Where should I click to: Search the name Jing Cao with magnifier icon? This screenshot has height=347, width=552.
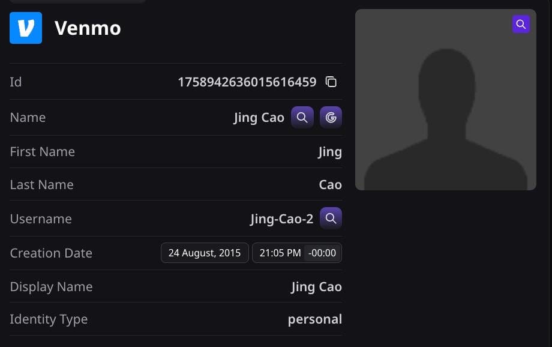[x=302, y=117]
